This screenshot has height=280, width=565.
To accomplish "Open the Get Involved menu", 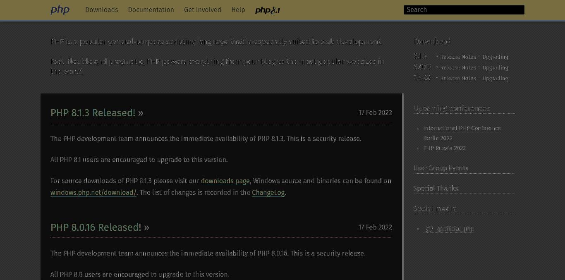I will coord(203,10).
